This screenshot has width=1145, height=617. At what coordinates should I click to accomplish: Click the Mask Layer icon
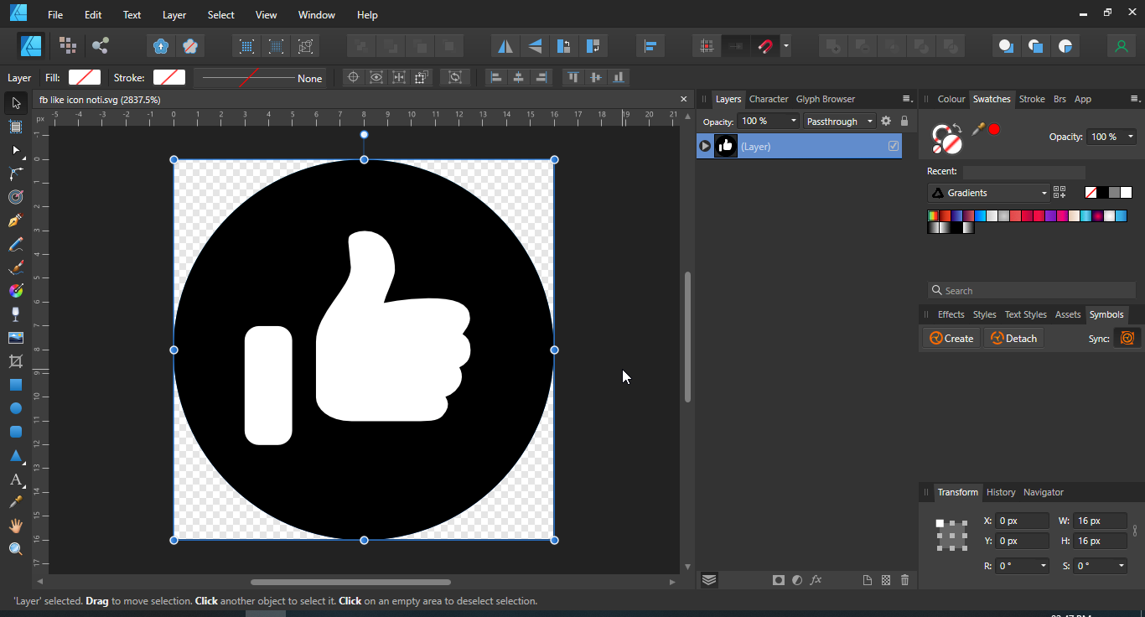click(779, 580)
